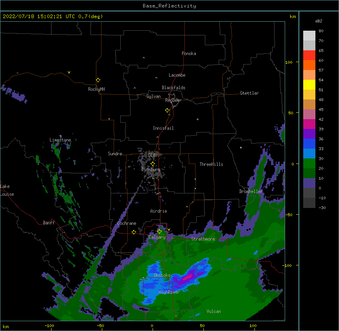Click the RedDeer city label
This screenshot has width=339, height=331.
coord(173,100)
